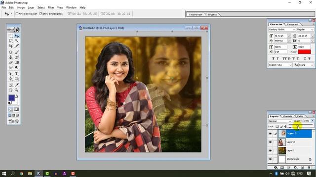This screenshot has width=316, height=177.
Task: Select the Eyedropper tool
Action: tap(17, 85)
